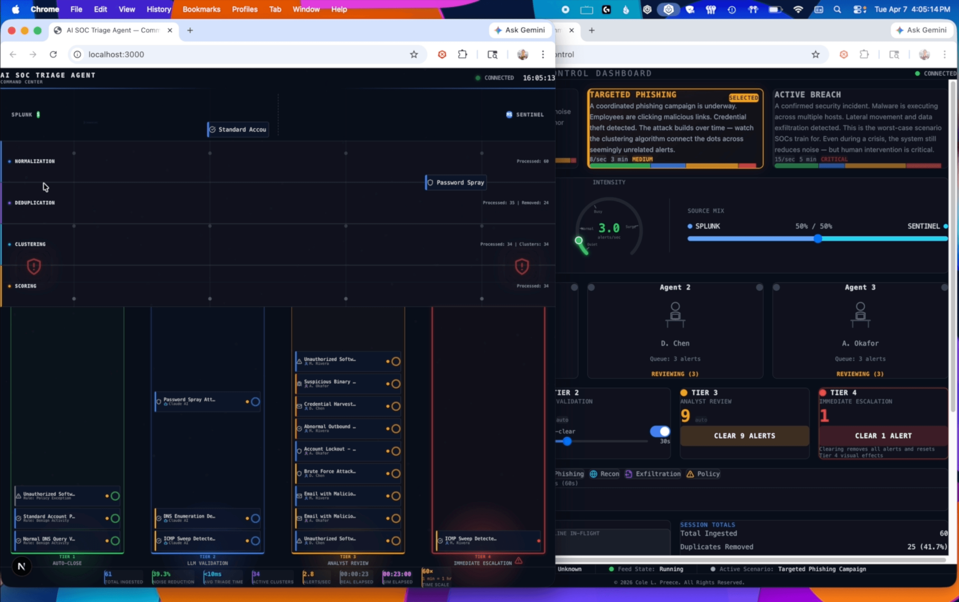Screen dimensions: 959x602
Task: Adjust the Splunk/Sentinel source mix slider
Action: 817,239
